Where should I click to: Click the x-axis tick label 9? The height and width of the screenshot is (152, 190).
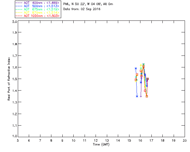(62, 140)
